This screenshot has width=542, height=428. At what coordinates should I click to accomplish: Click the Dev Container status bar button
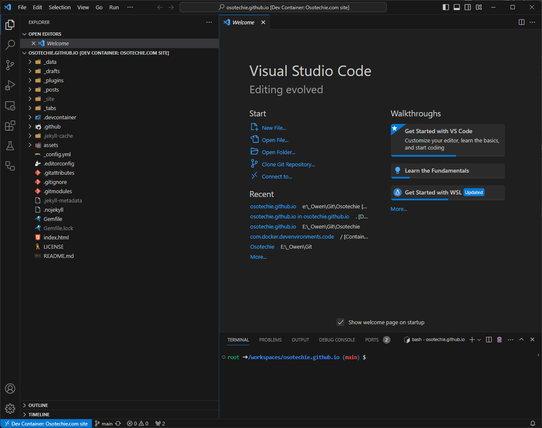[46, 423]
